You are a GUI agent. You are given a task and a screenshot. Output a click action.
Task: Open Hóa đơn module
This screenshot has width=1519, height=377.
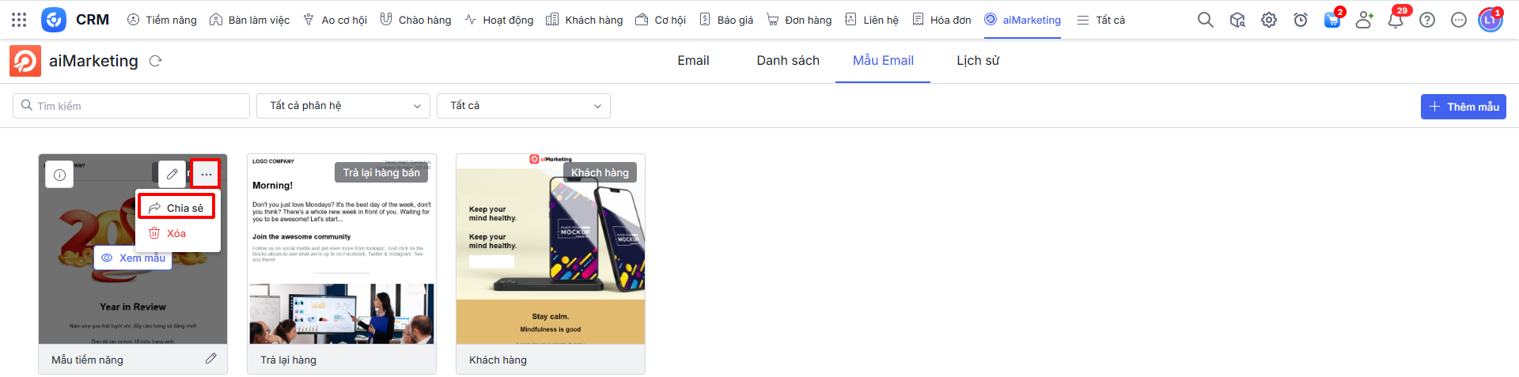coord(941,20)
